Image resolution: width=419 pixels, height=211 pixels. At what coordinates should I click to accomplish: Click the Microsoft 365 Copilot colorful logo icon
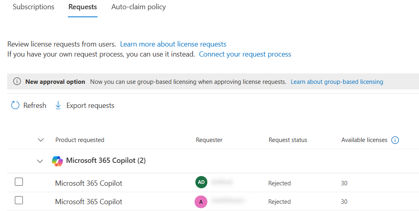coord(57,161)
